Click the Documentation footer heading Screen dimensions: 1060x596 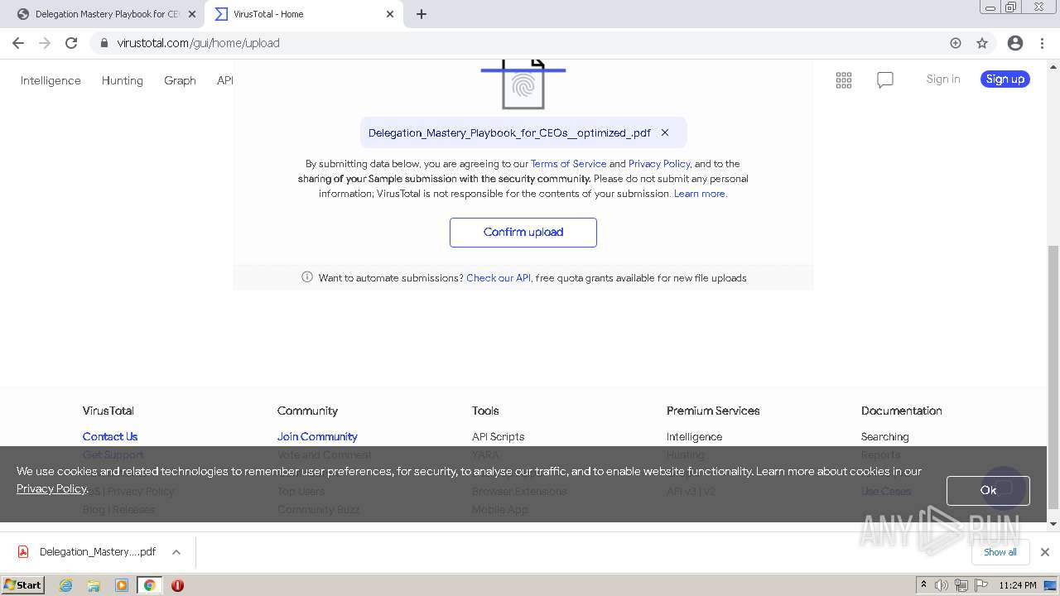tap(901, 411)
